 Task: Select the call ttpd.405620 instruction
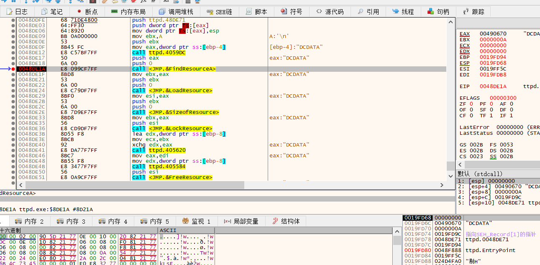[x=159, y=150]
